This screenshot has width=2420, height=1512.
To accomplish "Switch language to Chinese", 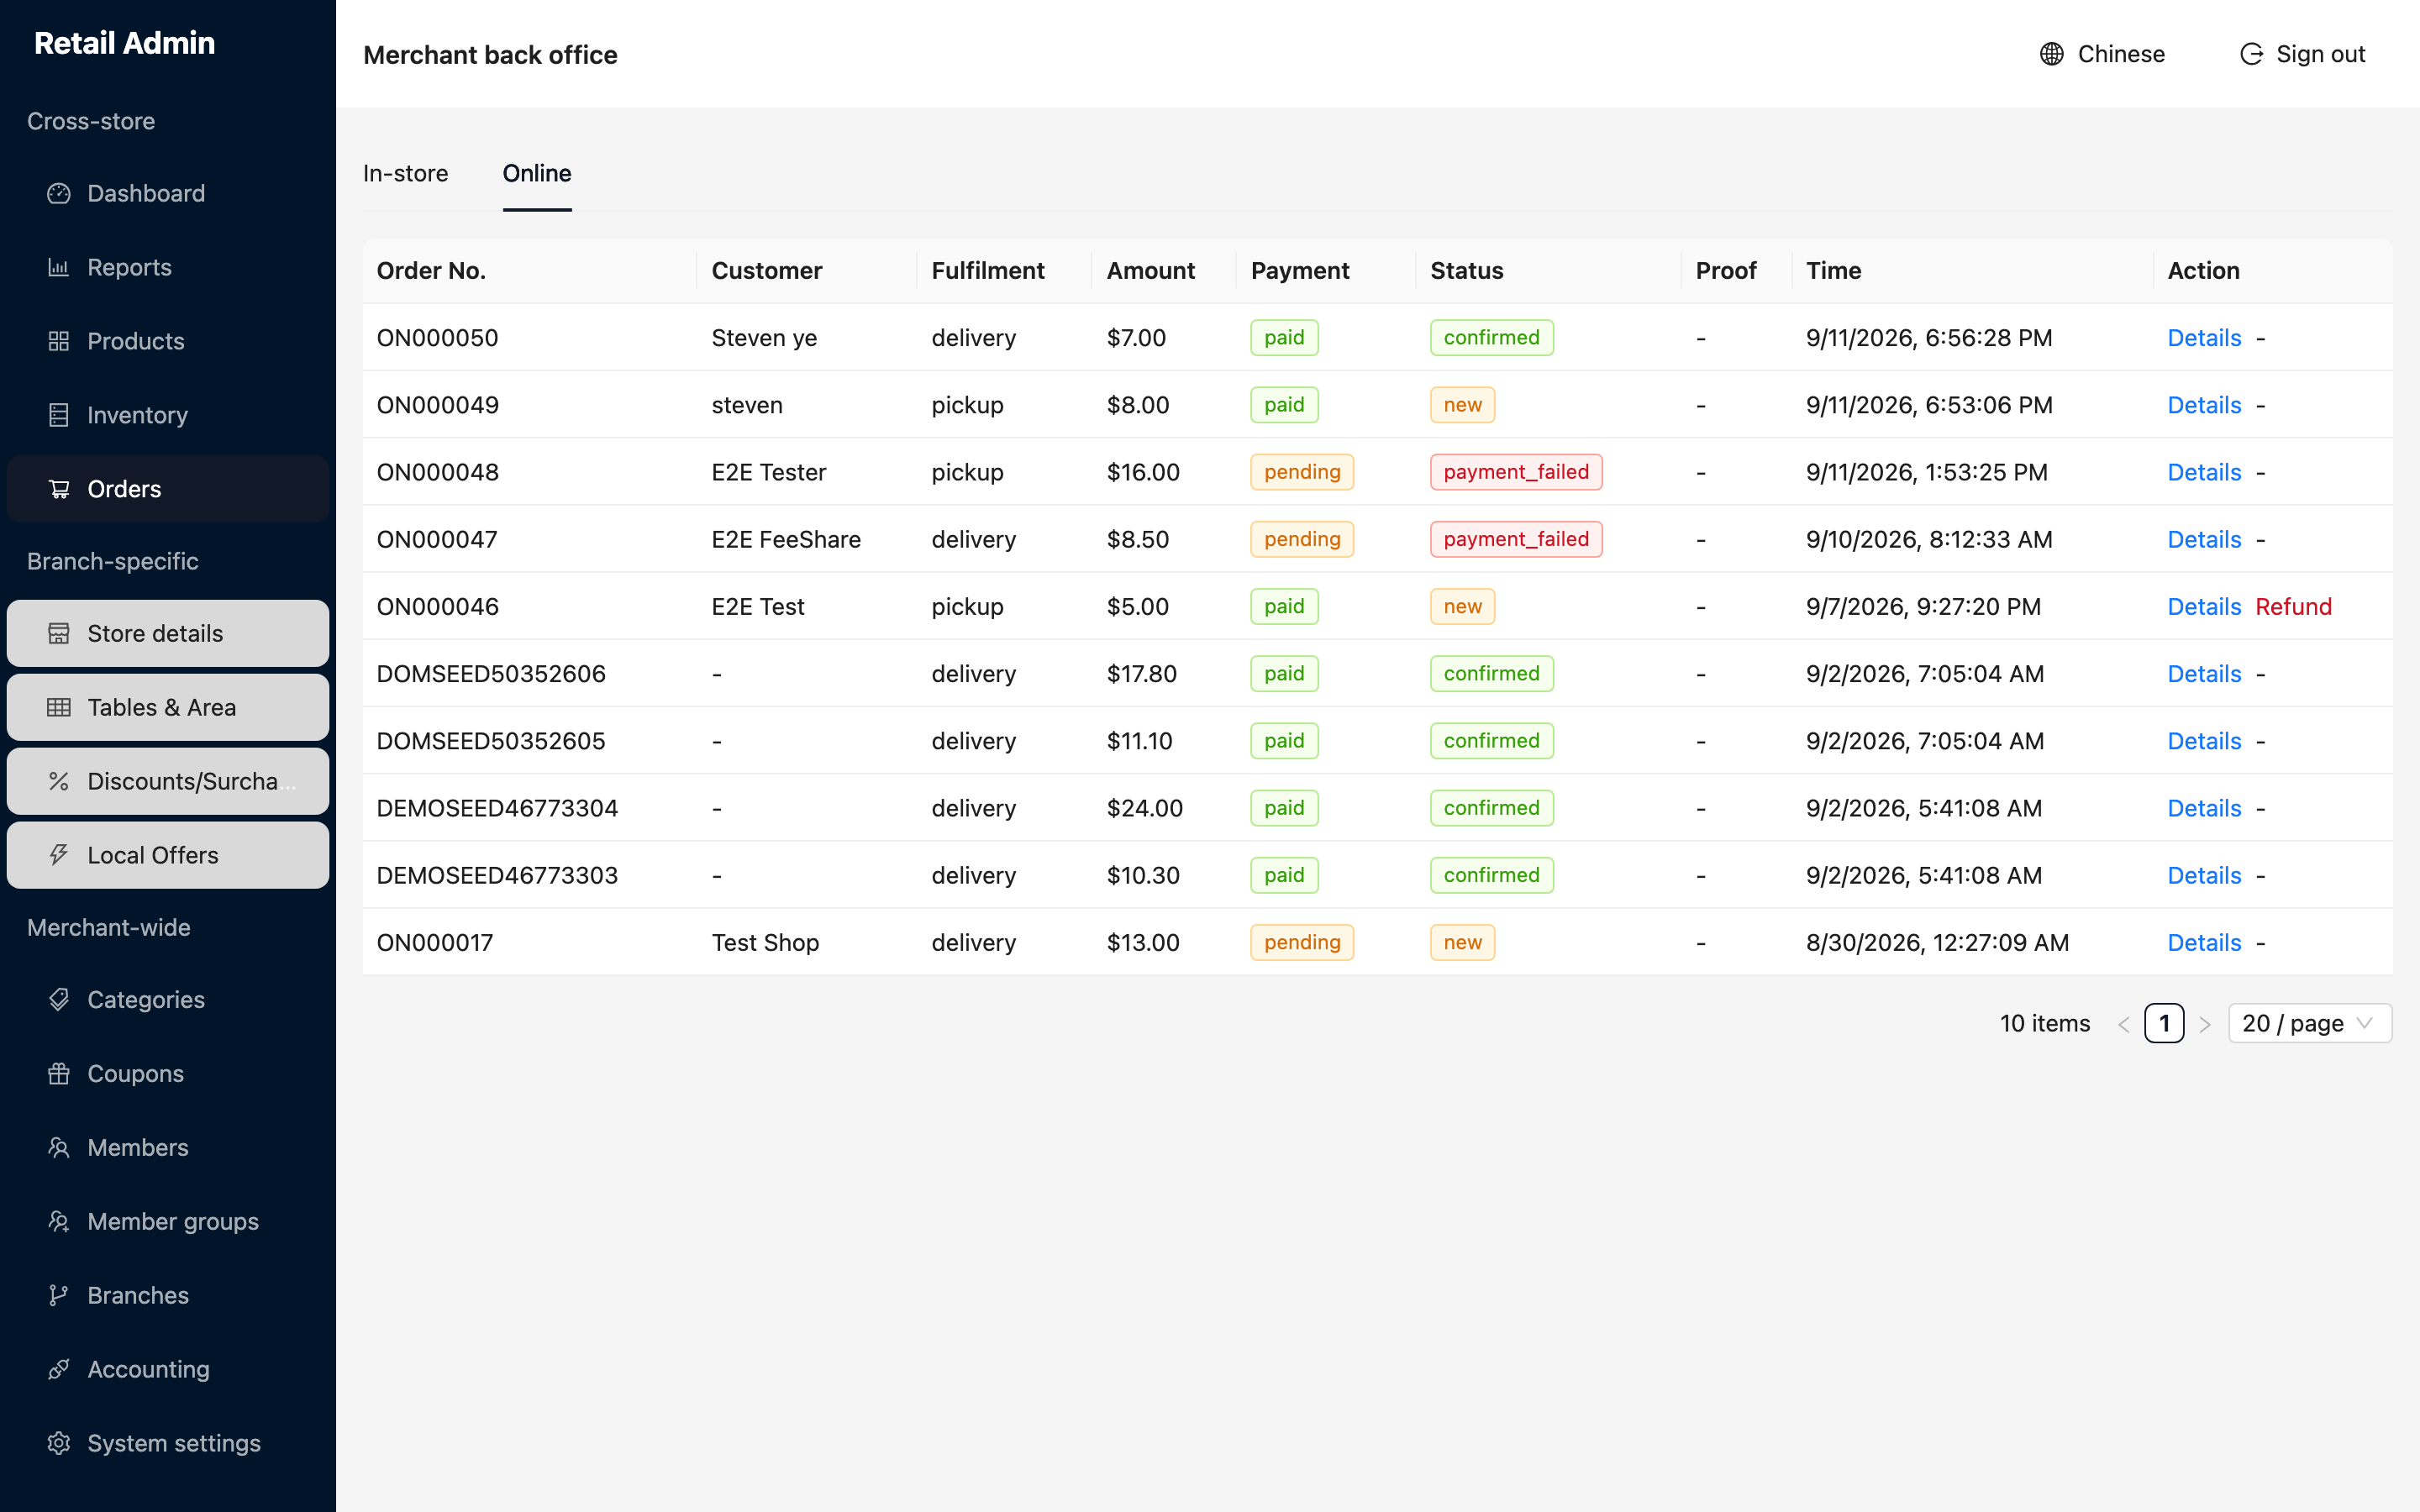I will tap(2102, 54).
